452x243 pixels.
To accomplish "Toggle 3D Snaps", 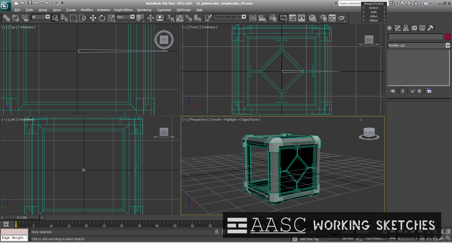I will coord(170,18).
